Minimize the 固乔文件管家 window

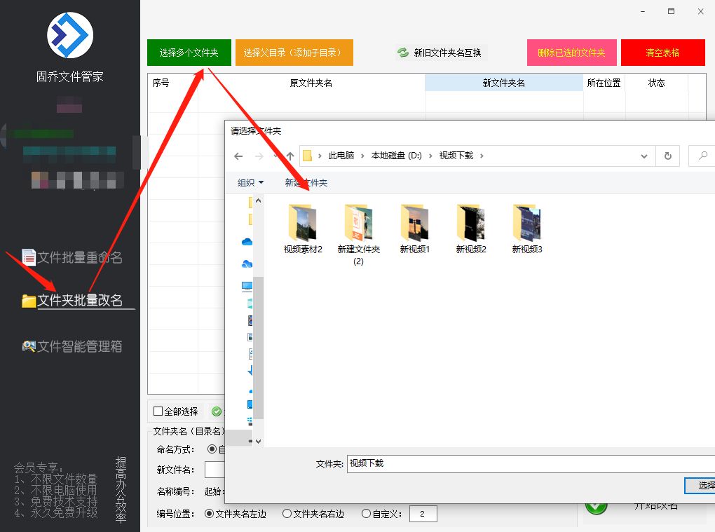643,11
